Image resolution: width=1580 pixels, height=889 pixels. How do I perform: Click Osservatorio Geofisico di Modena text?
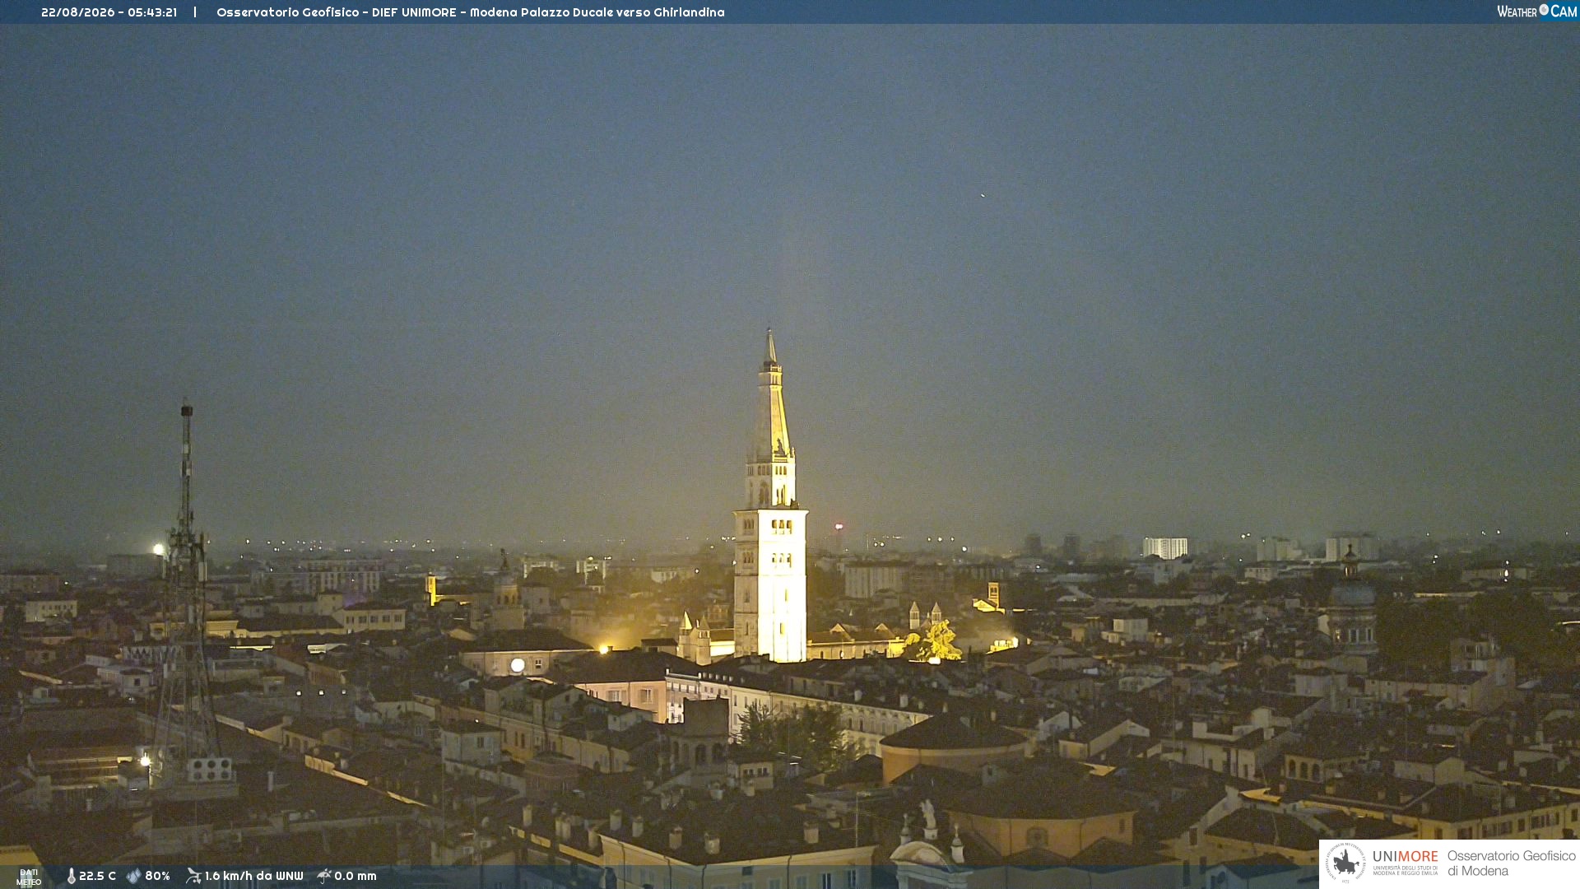pos(1511,863)
